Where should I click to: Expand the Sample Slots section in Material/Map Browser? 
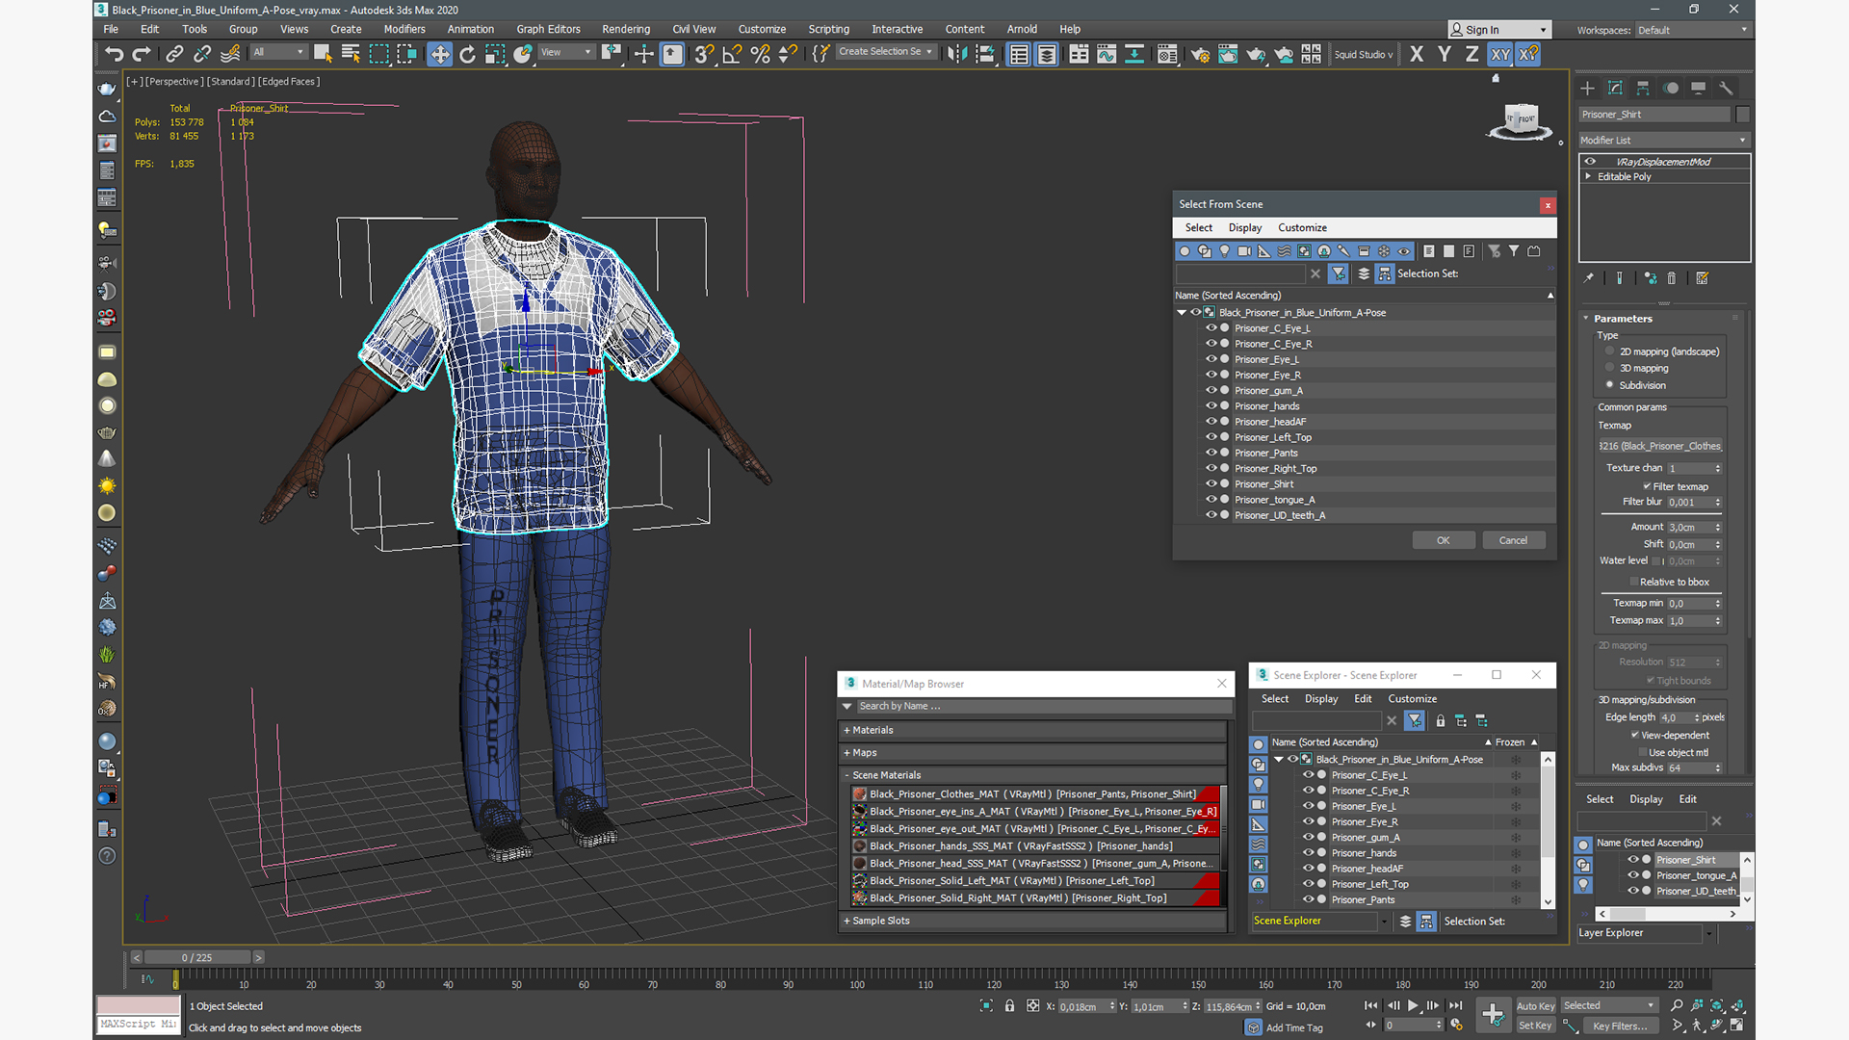tap(846, 921)
